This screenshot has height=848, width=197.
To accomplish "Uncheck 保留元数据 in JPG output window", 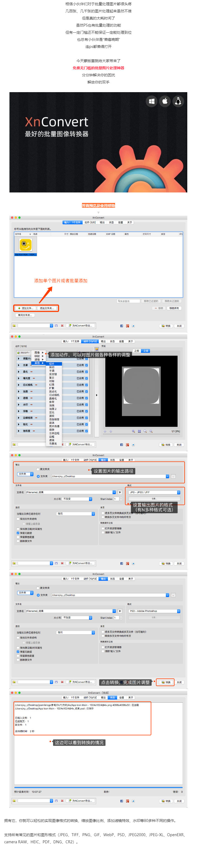I will coord(18,533).
